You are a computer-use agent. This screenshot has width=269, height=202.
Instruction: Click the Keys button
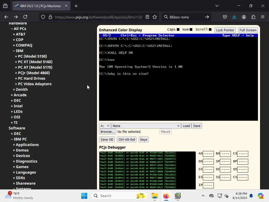point(144,139)
